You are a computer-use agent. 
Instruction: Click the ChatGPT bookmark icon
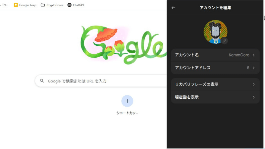click(x=69, y=5)
